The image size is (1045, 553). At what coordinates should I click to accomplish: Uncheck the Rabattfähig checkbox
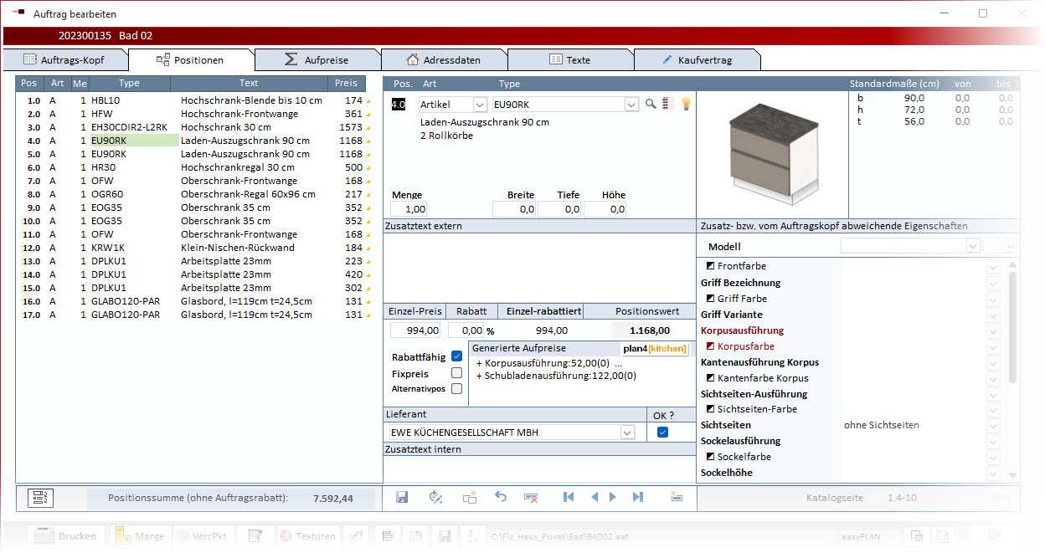(456, 356)
